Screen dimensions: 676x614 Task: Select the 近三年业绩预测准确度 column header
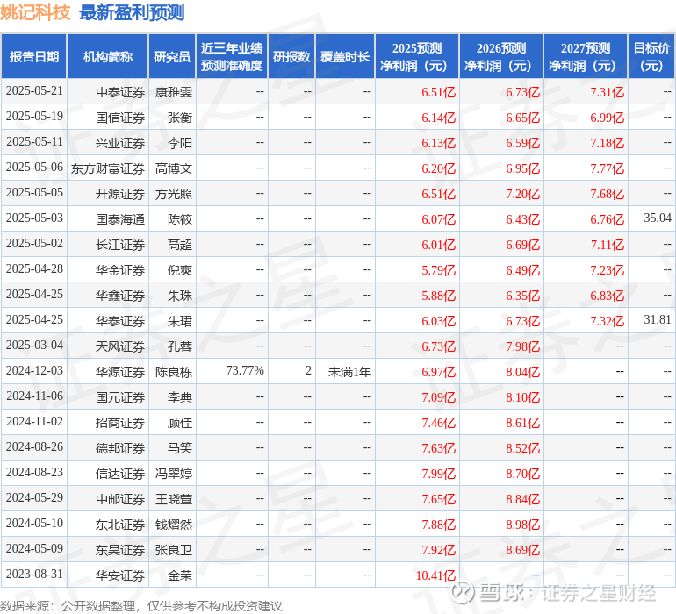tap(232, 56)
